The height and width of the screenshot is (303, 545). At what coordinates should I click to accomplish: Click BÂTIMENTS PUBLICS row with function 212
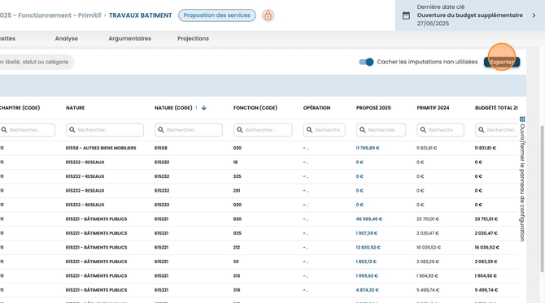coord(259,248)
